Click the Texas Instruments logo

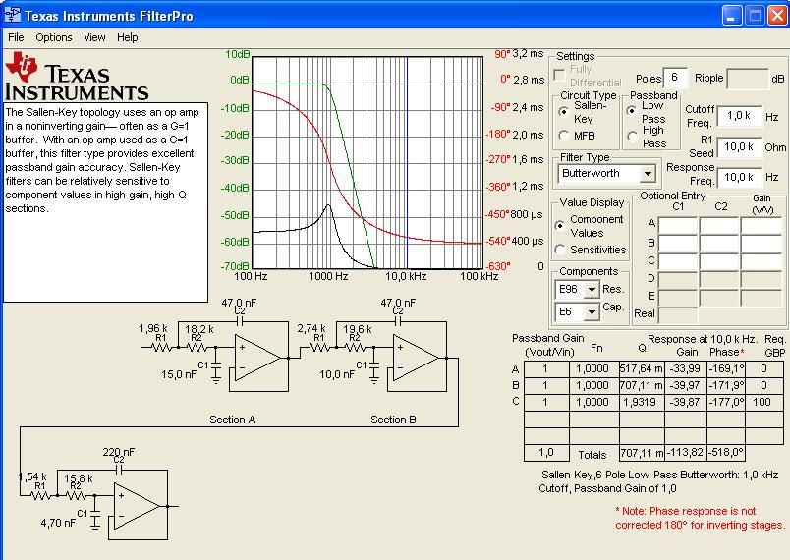coord(77,77)
